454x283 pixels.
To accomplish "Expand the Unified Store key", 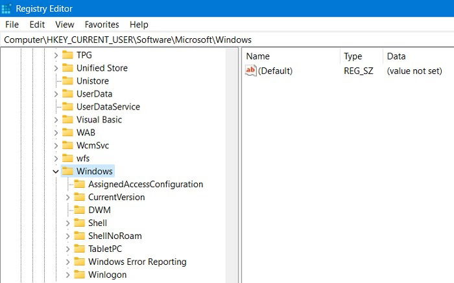I will point(56,68).
